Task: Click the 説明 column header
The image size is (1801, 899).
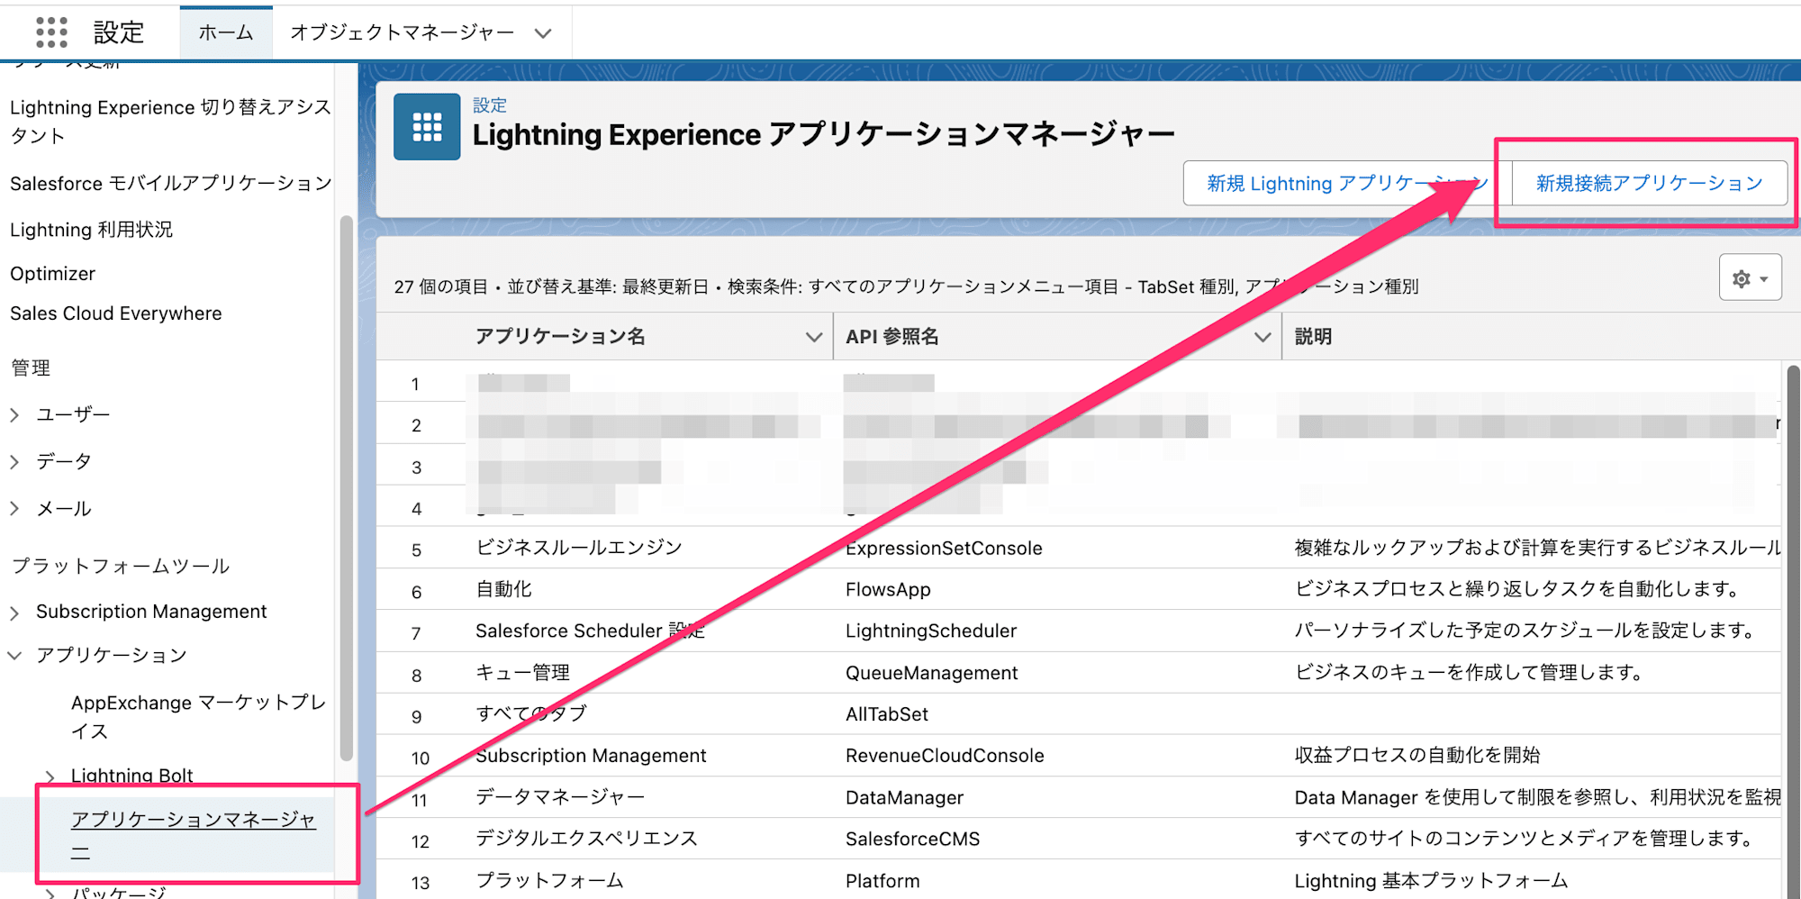Action: 1313,336
